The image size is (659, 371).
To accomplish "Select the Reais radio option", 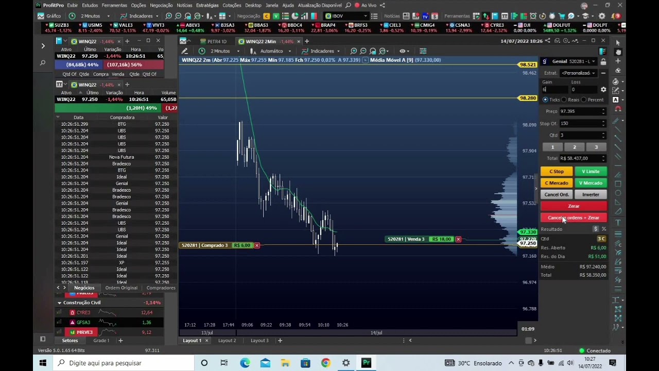I will pos(564,99).
